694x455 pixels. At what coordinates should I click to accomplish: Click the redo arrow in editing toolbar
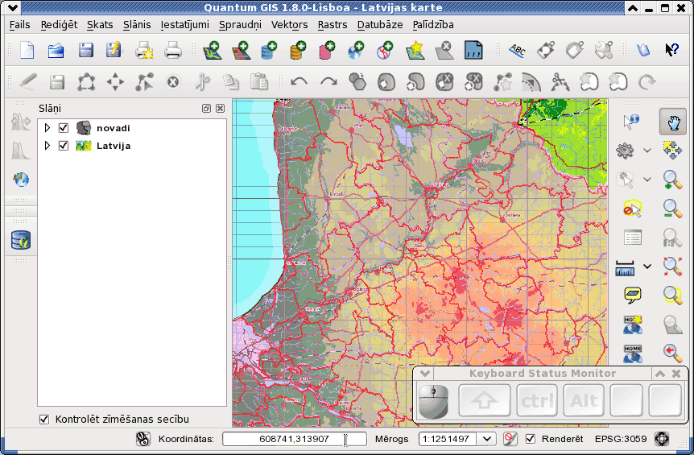328,81
